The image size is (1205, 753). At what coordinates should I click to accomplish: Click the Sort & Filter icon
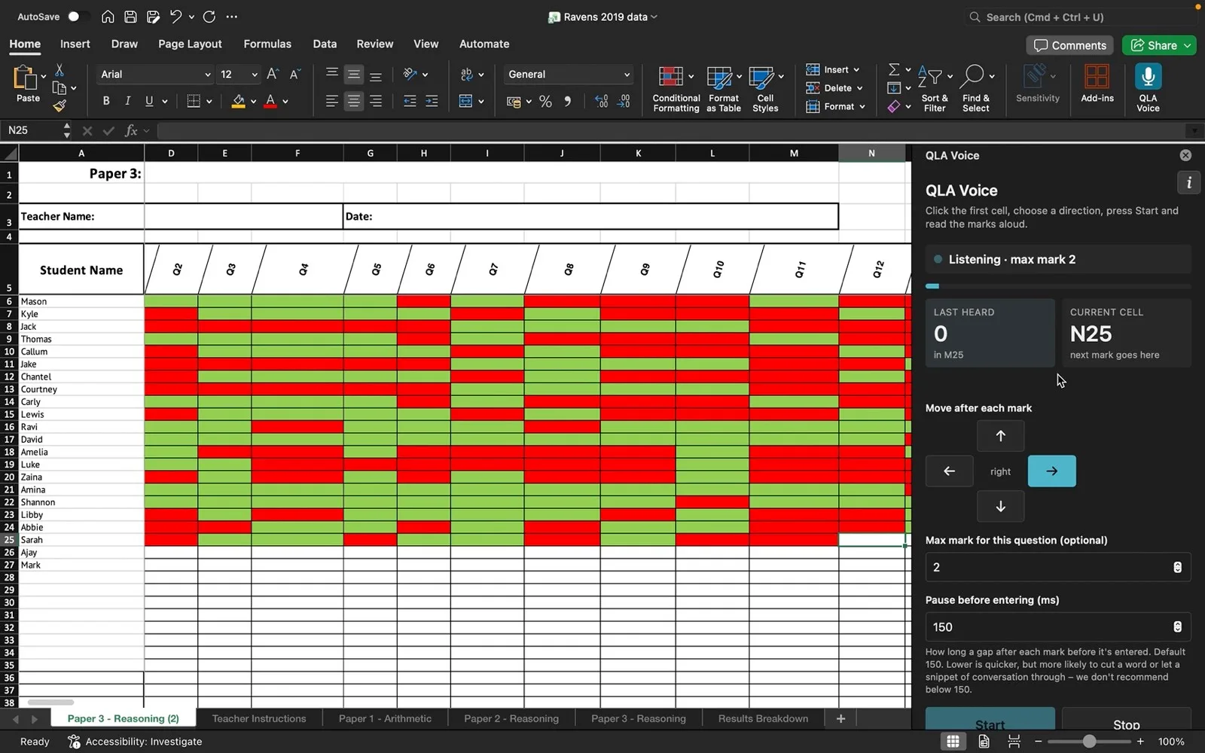930,77
